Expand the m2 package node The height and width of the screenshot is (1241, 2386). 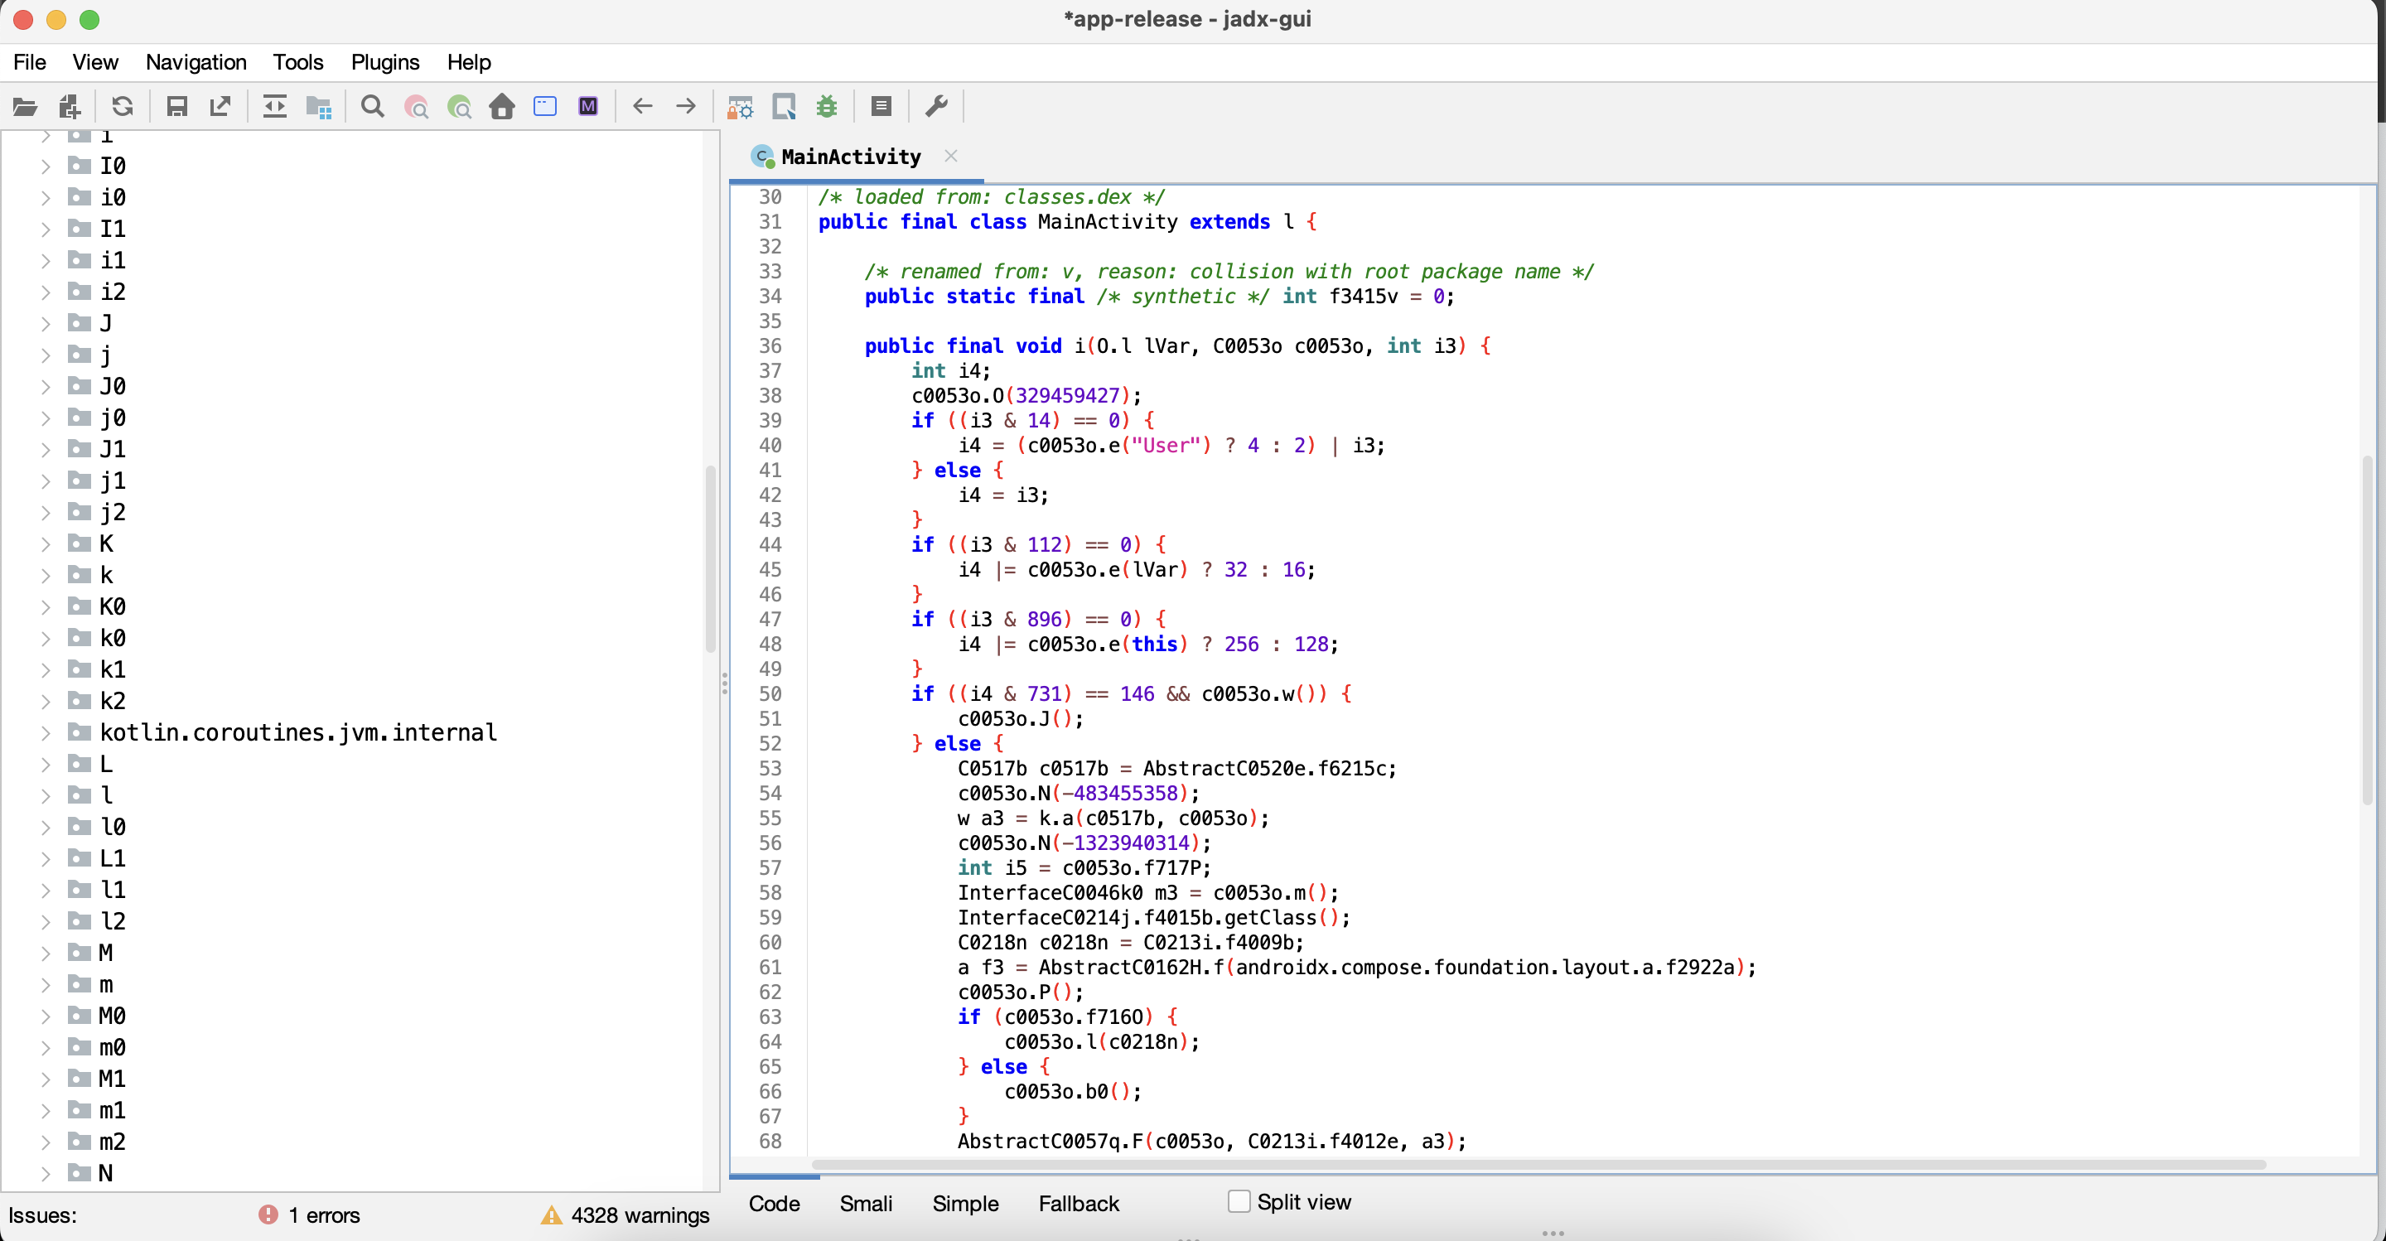46,1143
